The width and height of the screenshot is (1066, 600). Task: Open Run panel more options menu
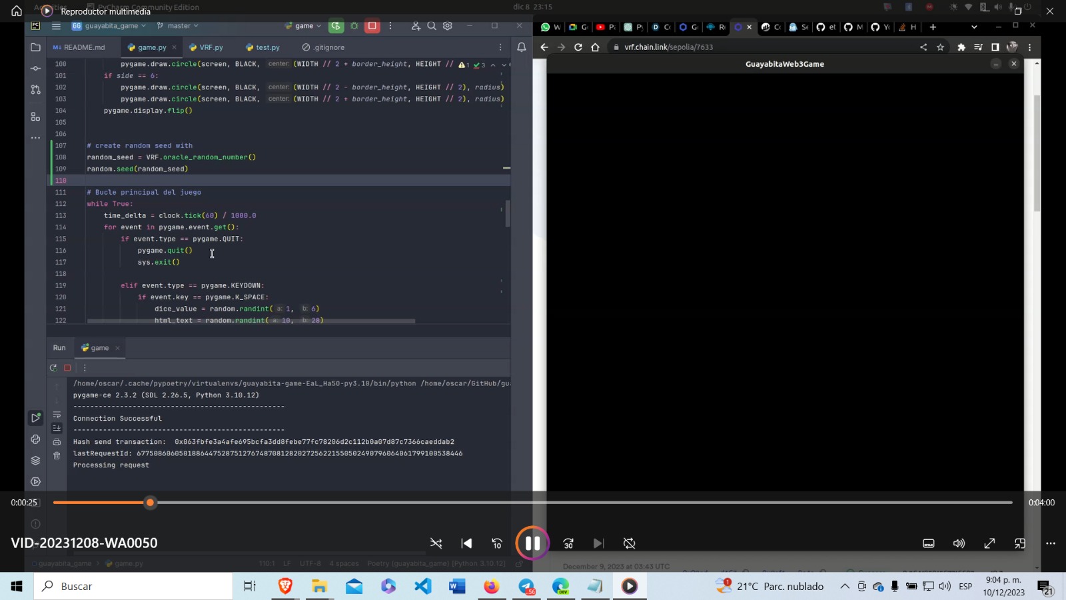coord(85,368)
